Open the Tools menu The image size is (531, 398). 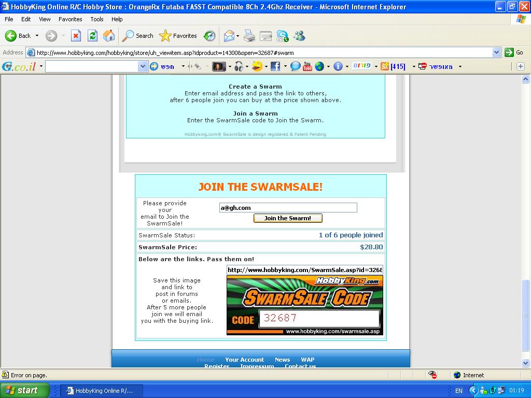(x=97, y=19)
